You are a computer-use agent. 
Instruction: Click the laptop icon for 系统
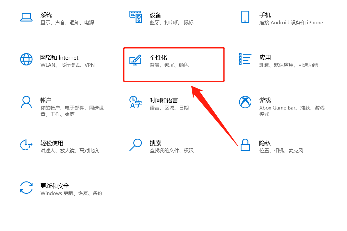[26, 17]
